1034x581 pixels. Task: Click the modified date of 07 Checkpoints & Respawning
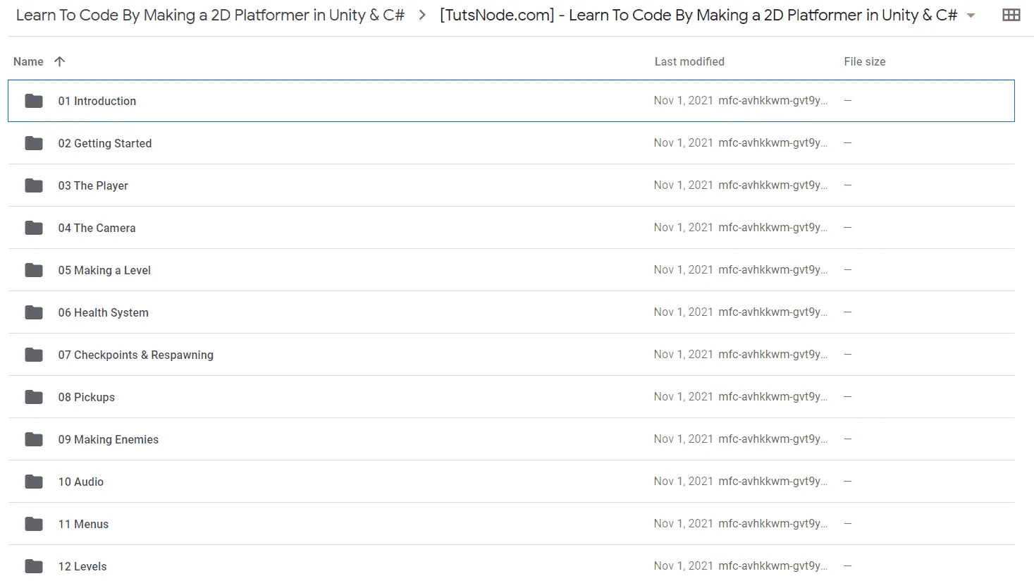pyautogui.click(x=683, y=354)
